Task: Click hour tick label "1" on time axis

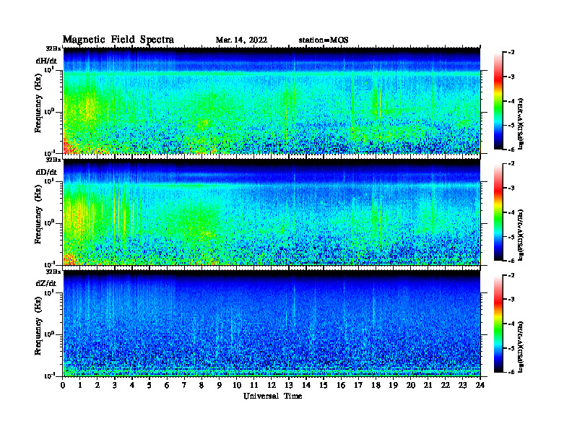Action: click(x=80, y=386)
